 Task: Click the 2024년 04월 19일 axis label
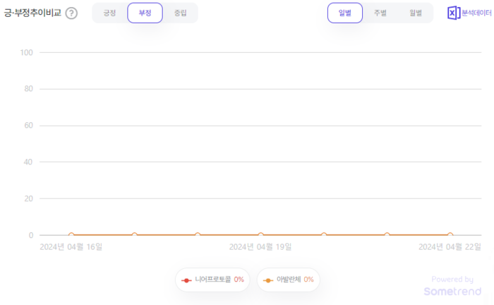click(x=260, y=246)
